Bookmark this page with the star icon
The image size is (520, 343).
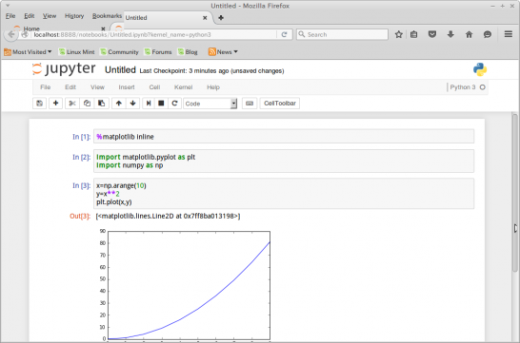click(399, 34)
